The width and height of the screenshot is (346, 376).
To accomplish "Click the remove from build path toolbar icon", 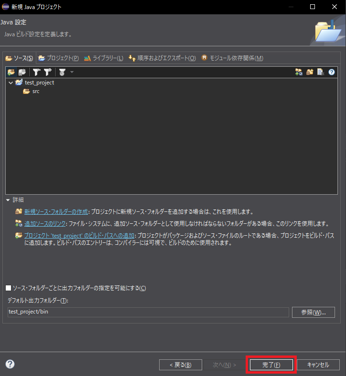I will point(22,72).
